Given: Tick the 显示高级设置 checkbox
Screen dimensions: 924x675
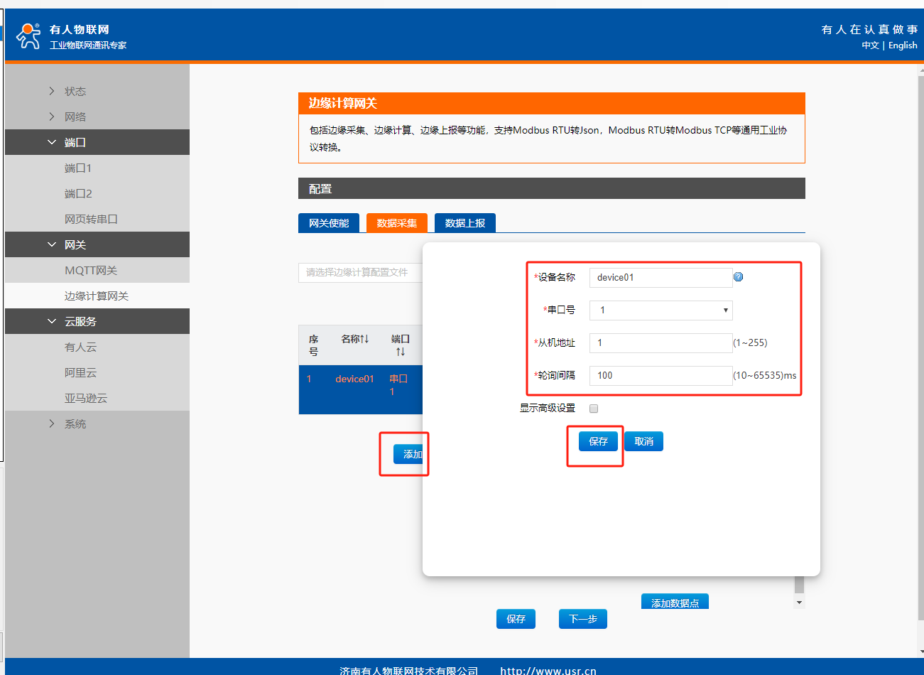Looking at the screenshot, I should click(594, 409).
